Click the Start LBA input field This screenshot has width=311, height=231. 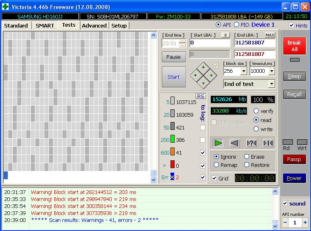coord(210,43)
